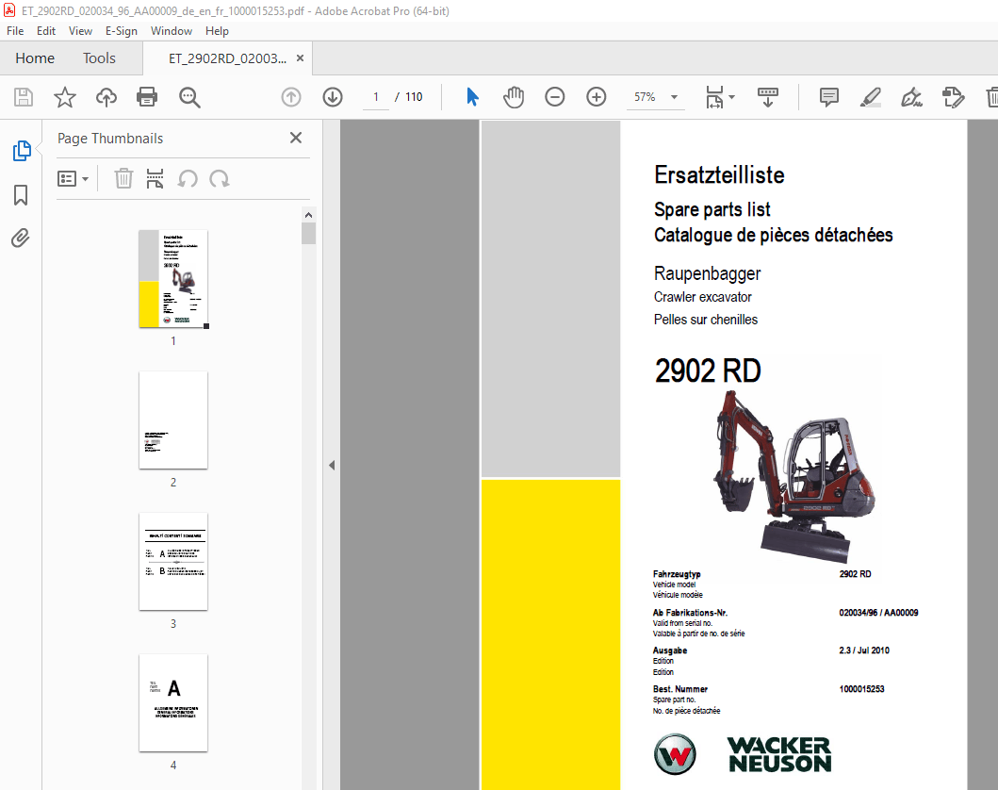Open the zoom percentage dropdown
This screenshot has height=790, width=998.
673,97
